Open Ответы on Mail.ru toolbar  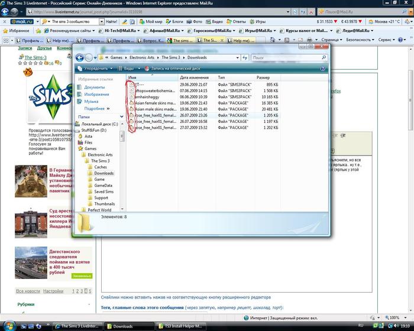tap(236, 22)
